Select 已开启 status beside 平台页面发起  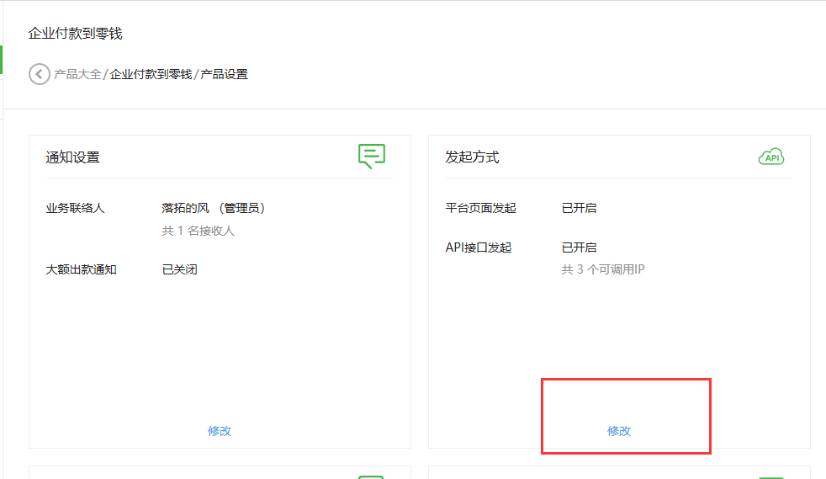click(579, 208)
